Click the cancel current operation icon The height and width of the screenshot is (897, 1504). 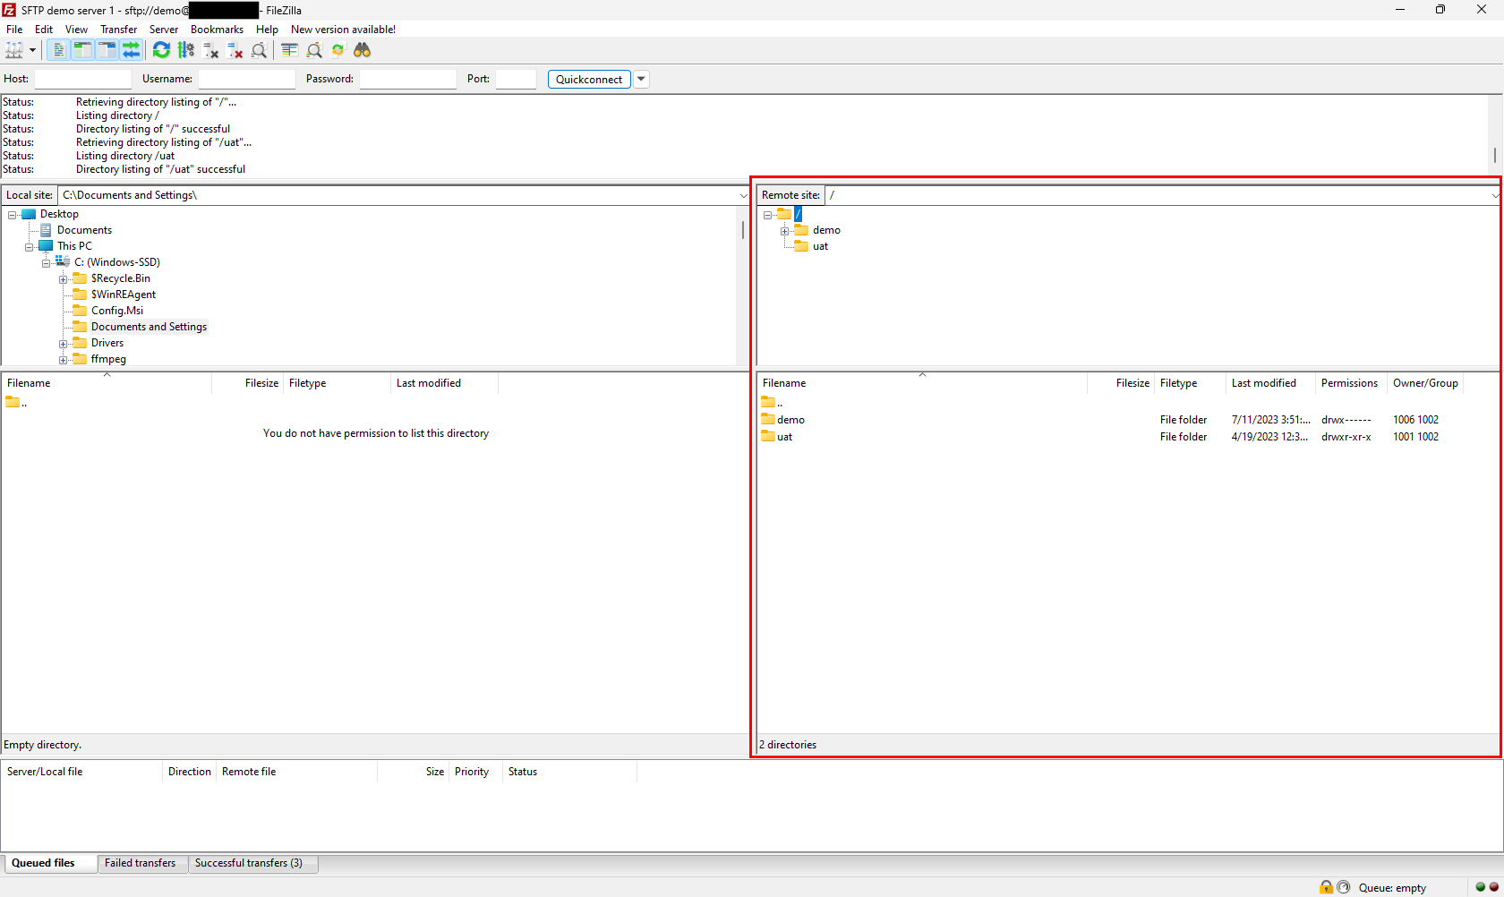(x=210, y=50)
